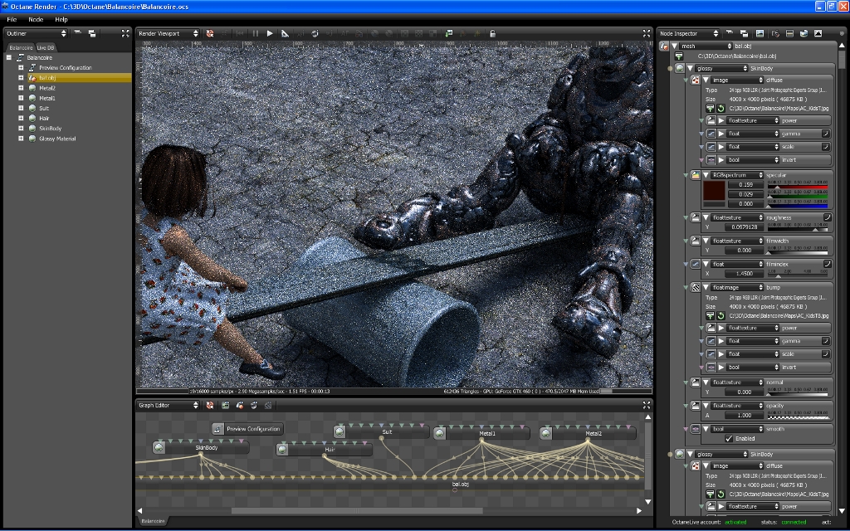Maximize the Render Viewport panel
The image size is (850, 531).
tap(646, 33)
